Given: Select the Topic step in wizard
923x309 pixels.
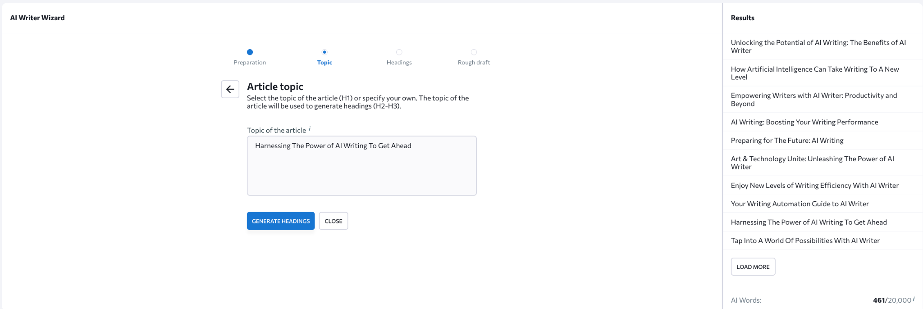Looking at the screenshot, I should (x=324, y=52).
